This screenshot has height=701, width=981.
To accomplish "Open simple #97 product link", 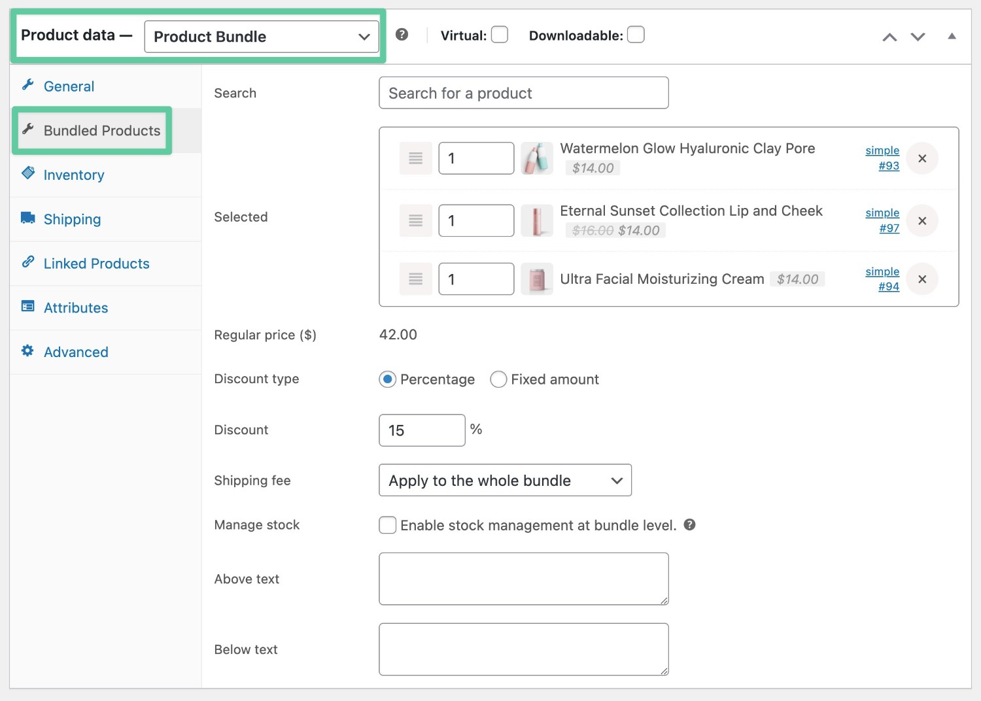I will click(x=882, y=220).
